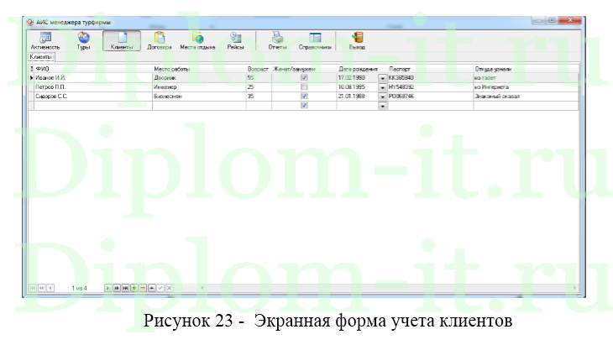The height and width of the screenshot is (345, 613).
Task: Toggle married checkbox for Сидоров С.С.
Action: pos(304,97)
